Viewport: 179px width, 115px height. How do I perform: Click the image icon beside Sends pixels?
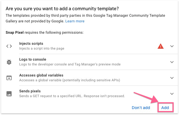pos(9,93)
